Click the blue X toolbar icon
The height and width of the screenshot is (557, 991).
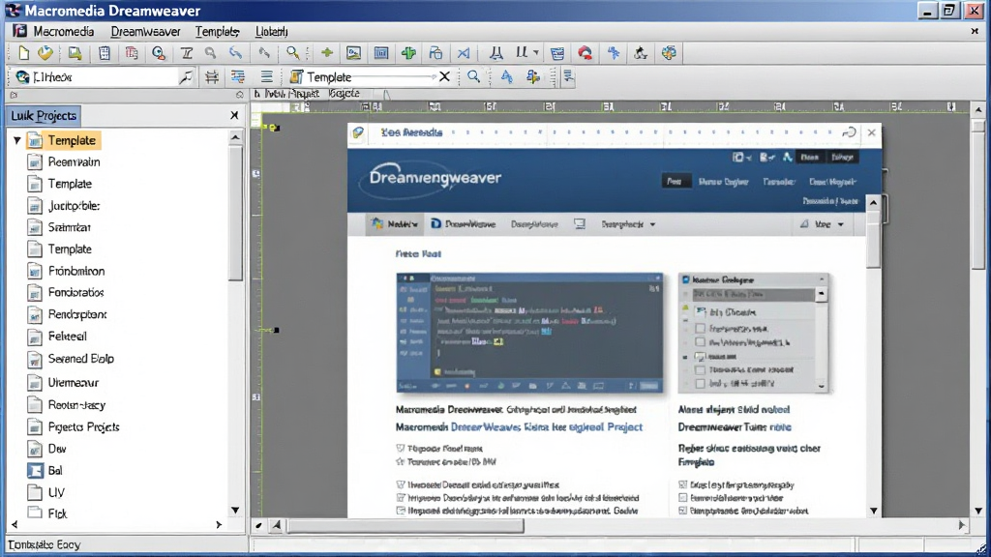(464, 53)
